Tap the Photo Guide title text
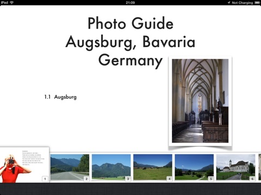The height and width of the screenshot is (195, 261). point(130,23)
